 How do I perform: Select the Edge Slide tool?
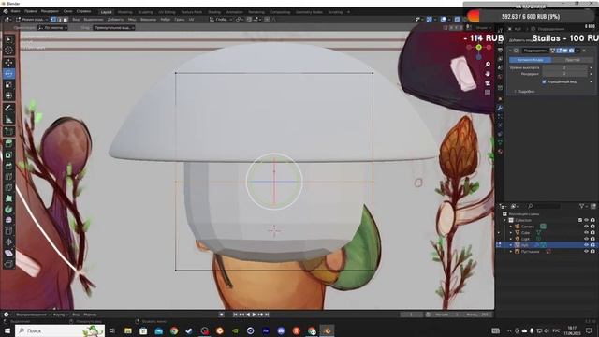tap(8, 231)
